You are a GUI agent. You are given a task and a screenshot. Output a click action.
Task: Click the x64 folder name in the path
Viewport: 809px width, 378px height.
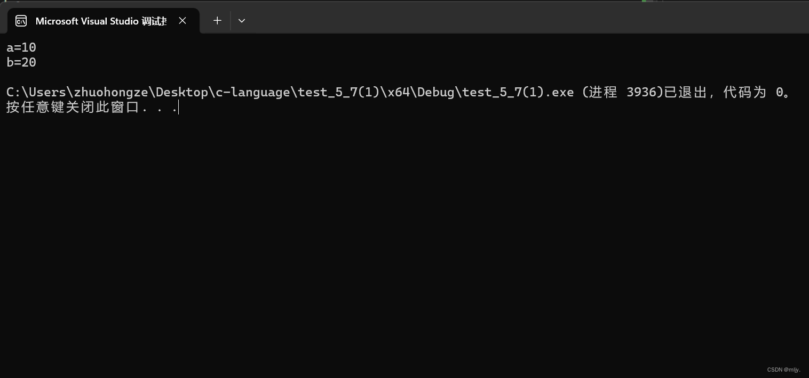(399, 92)
